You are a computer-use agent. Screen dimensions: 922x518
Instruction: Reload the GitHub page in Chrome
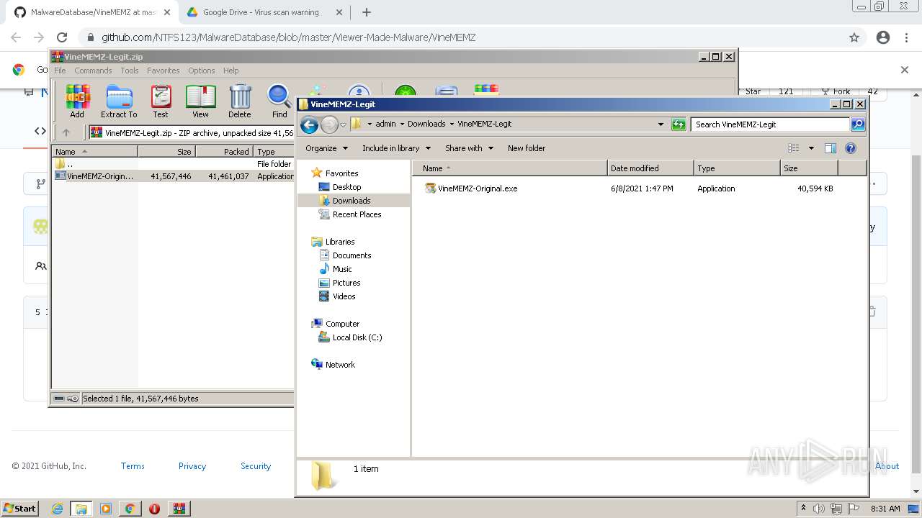(62, 37)
